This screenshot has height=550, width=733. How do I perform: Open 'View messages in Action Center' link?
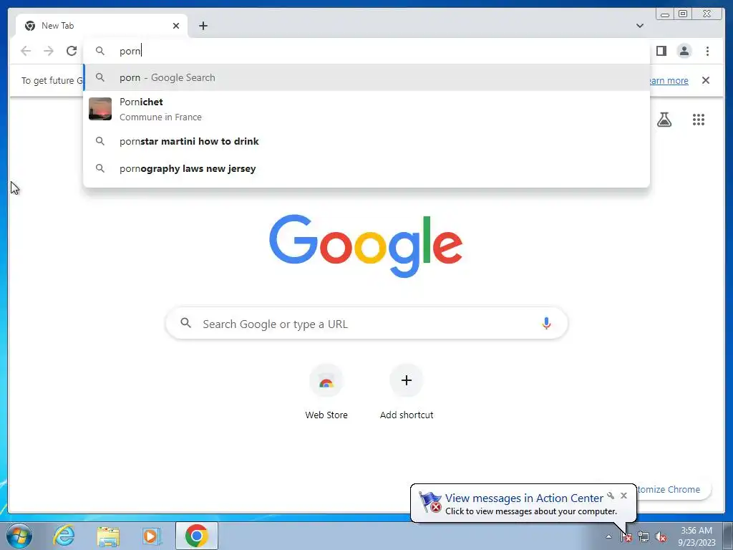(x=524, y=498)
